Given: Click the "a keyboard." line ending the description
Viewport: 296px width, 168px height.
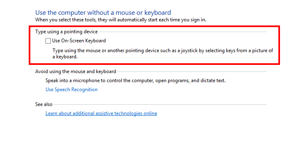Looking at the screenshot, I should coord(65,57).
